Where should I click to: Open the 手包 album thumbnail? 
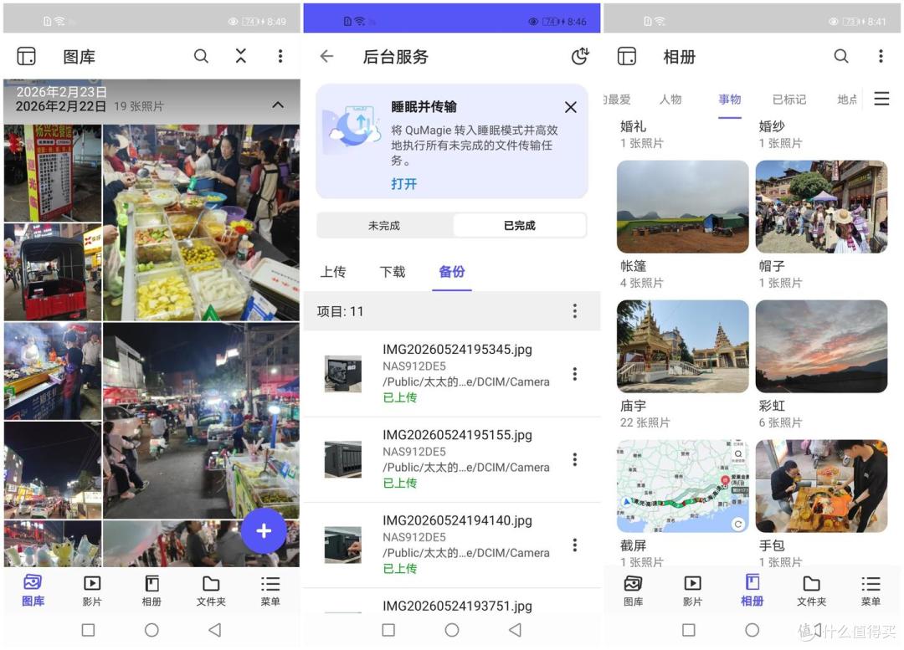[822, 486]
